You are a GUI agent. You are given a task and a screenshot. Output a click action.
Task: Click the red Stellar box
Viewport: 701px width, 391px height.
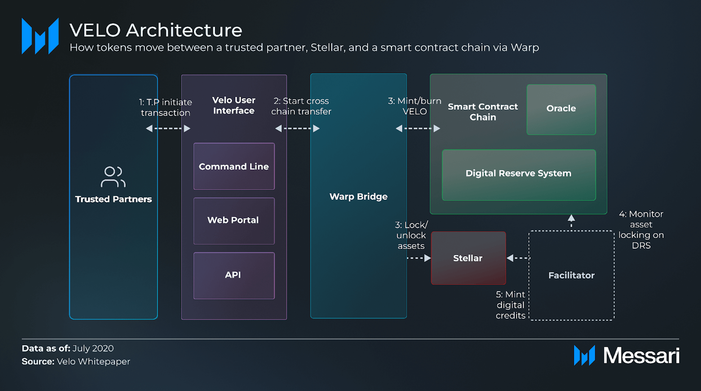pyautogui.click(x=468, y=258)
